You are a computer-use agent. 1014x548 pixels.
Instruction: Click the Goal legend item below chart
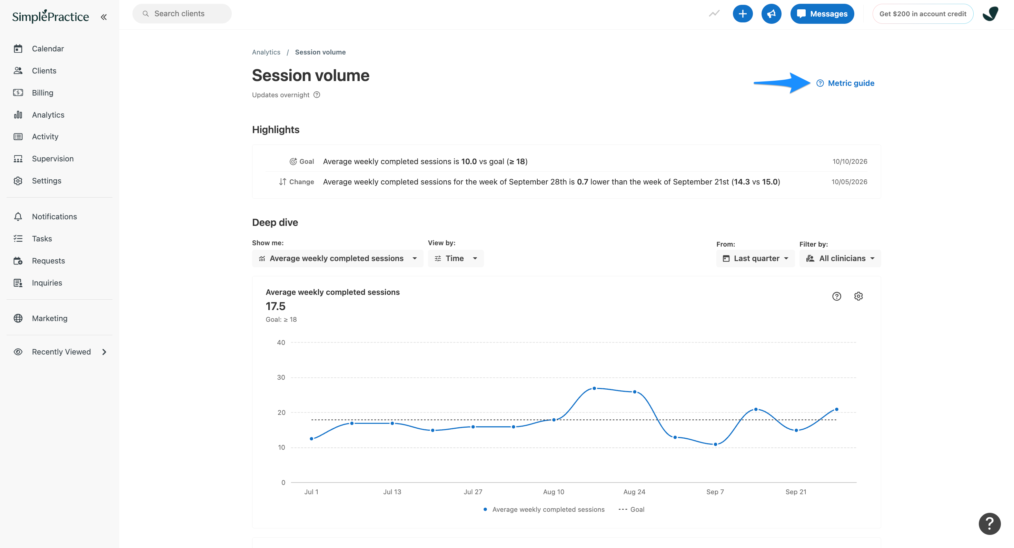click(x=631, y=509)
